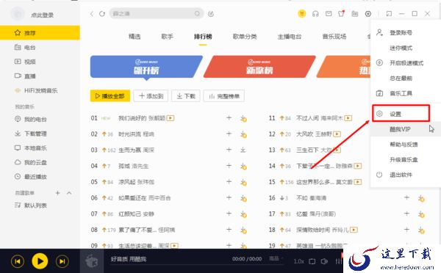Select the 排行榜 tab
The height and width of the screenshot is (273, 441).
(x=203, y=37)
